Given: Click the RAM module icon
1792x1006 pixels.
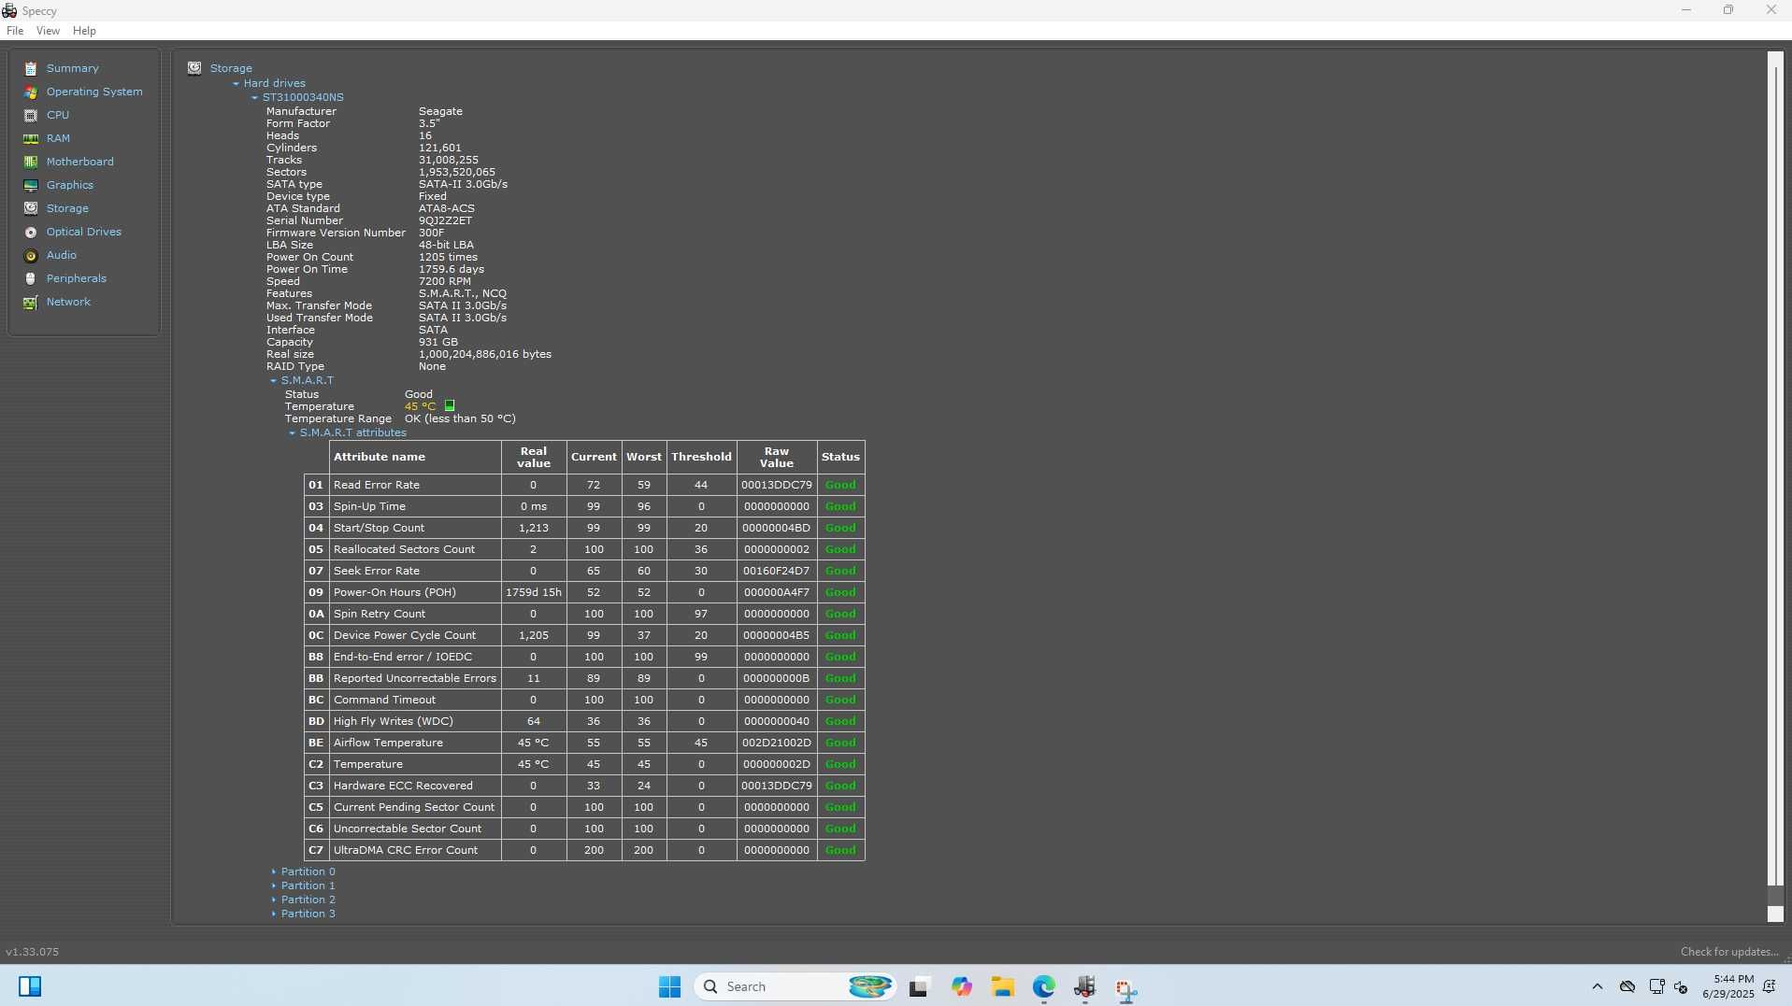Looking at the screenshot, I should coord(31,139).
